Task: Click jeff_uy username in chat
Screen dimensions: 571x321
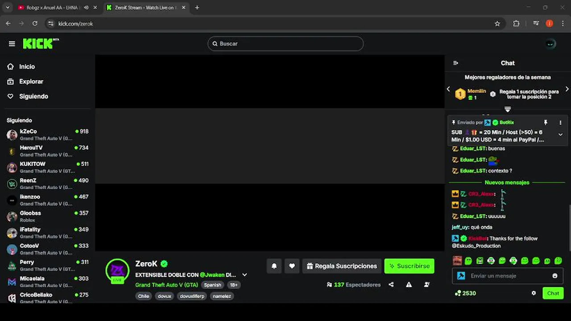Action: 460,227
